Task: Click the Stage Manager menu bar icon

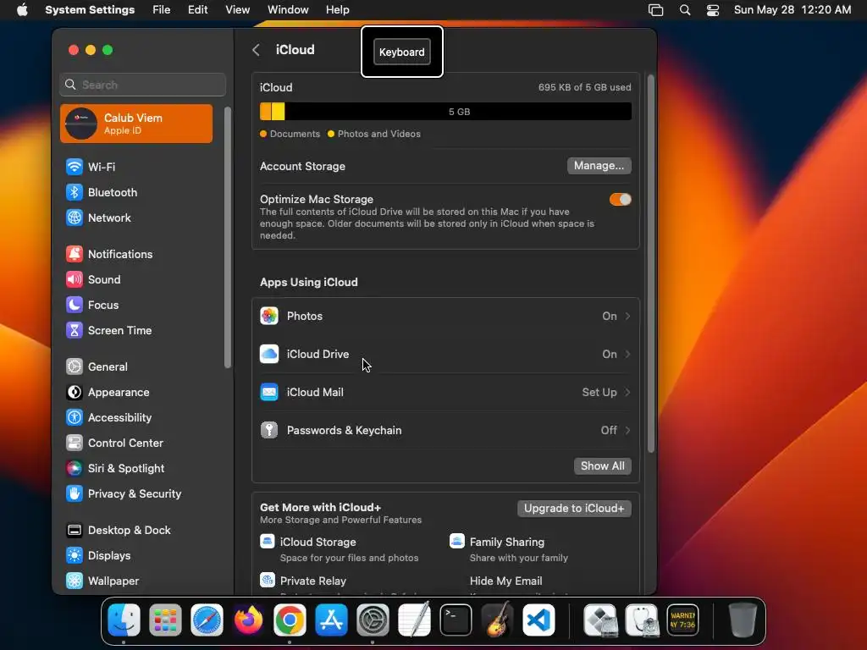Action: click(x=655, y=10)
